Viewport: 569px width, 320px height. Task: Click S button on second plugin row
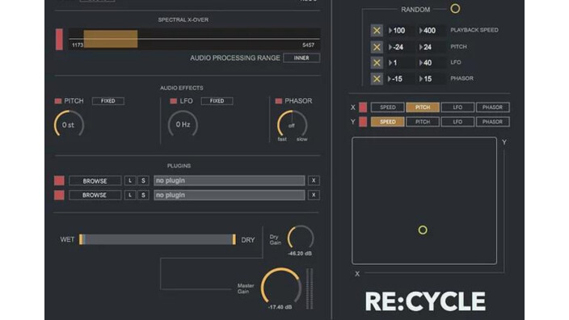pos(143,196)
